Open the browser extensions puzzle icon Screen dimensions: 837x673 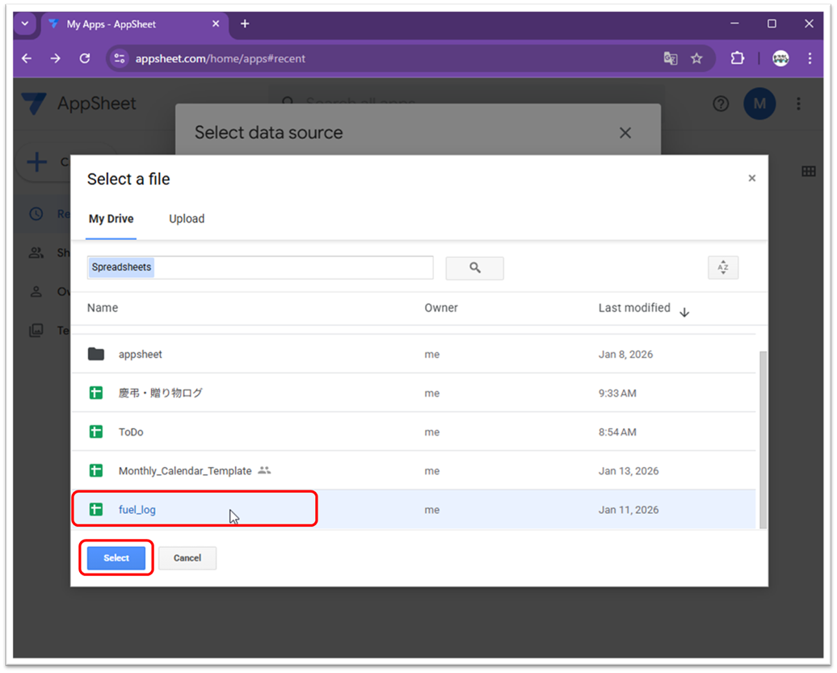pyautogui.click(x=737, y=58)
